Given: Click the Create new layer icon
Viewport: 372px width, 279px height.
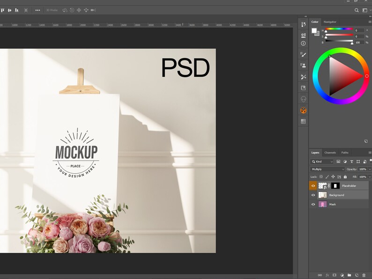Looking at the screenshot, I should tap(357, 275).
